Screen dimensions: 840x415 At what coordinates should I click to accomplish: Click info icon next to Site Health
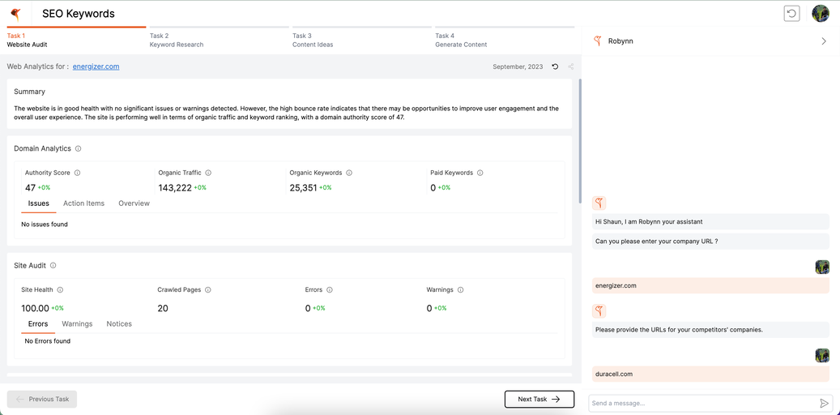(60, 289)
